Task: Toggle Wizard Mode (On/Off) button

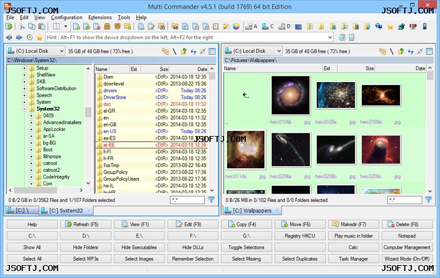Action: click(407, 259)
